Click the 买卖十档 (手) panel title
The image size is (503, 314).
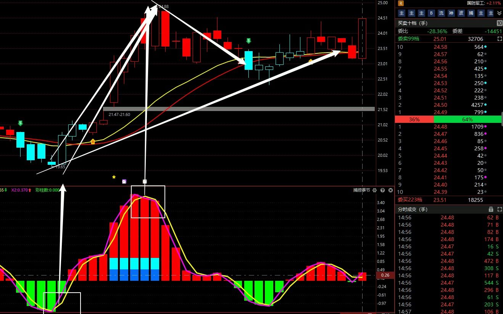(x=413, y=23)
